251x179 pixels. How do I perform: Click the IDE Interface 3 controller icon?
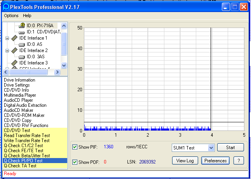[14, 63]
